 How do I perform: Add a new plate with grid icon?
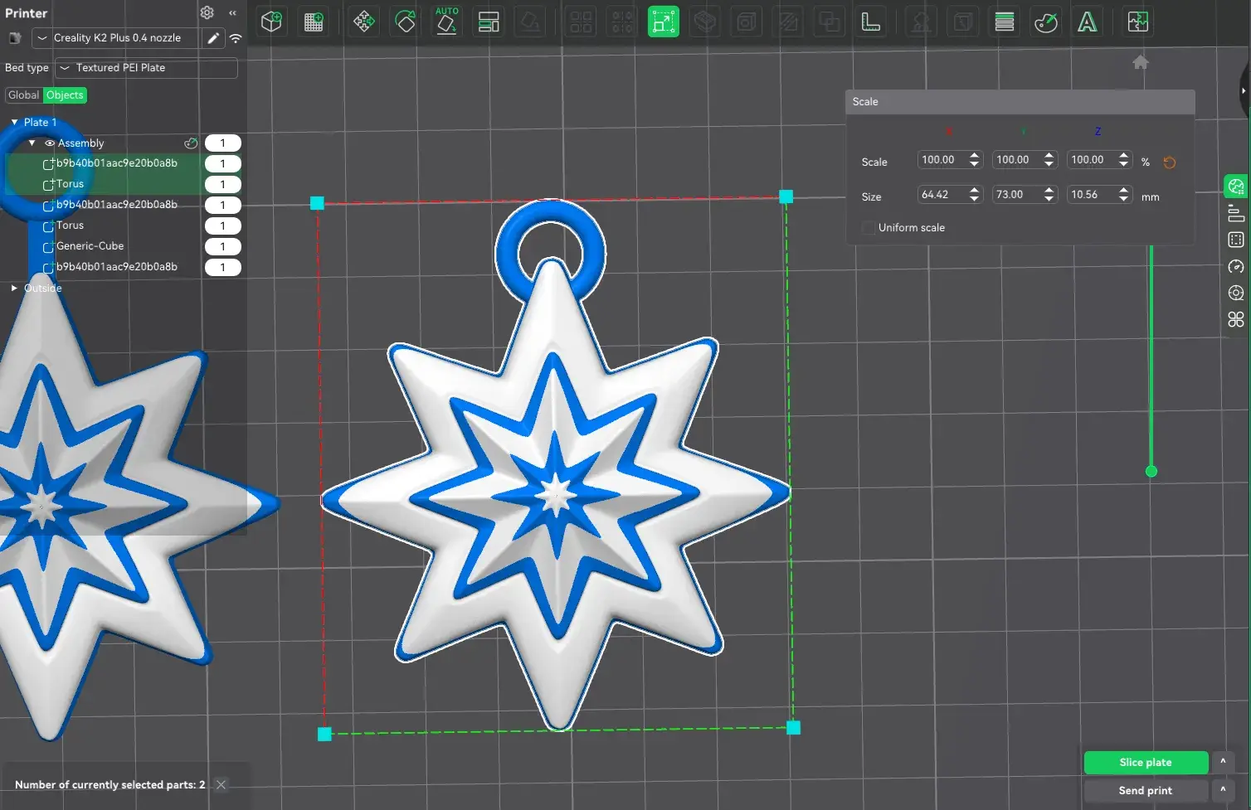pos(314,22)
